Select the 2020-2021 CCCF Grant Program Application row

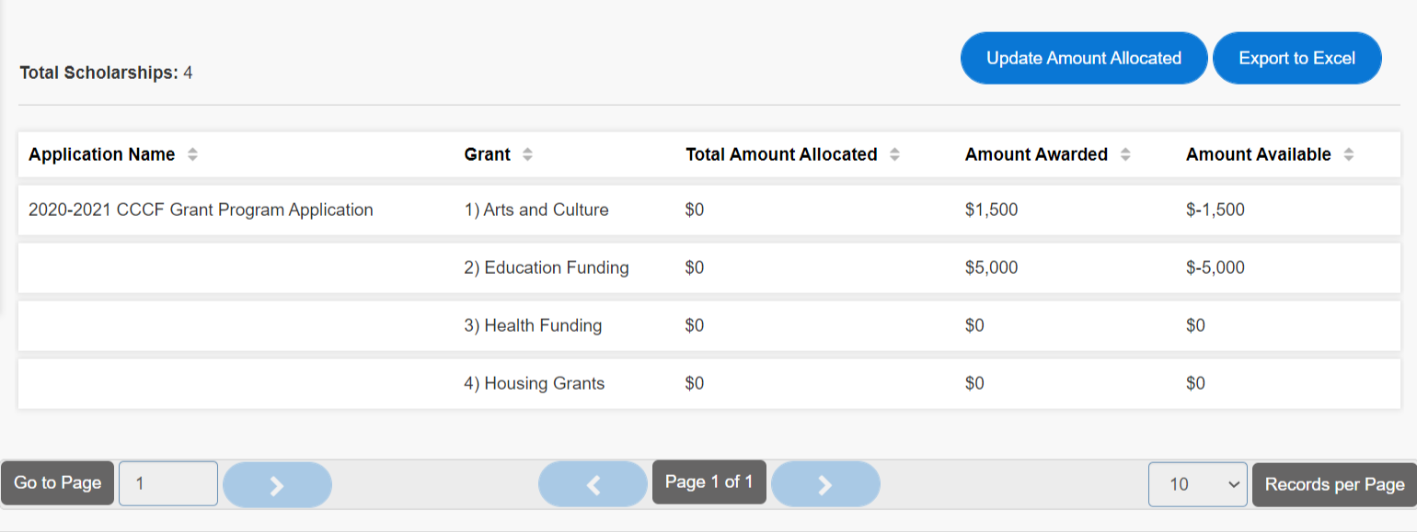[x=201, y=210]
